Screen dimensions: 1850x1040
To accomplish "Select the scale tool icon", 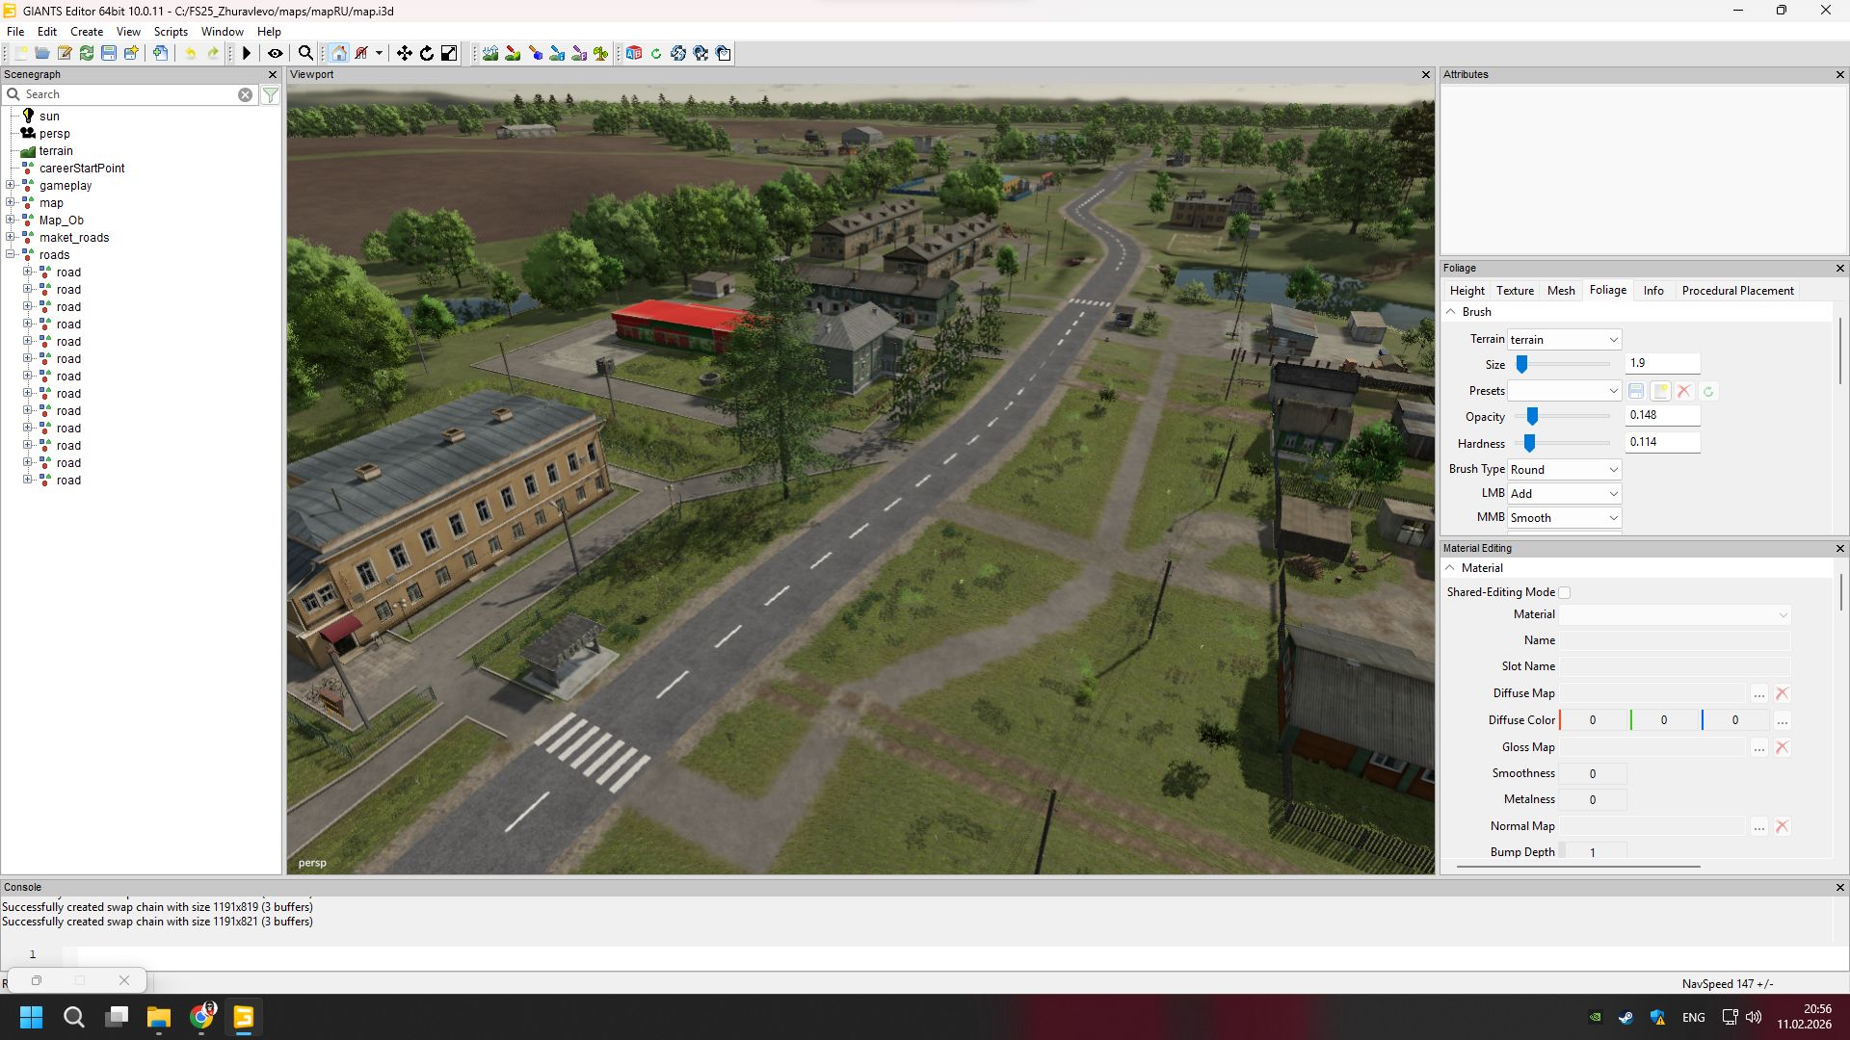I will tap(449, 54).
